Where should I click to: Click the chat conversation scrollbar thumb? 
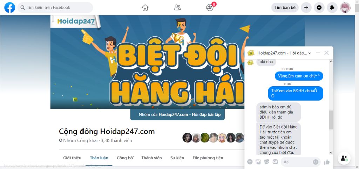pos(331,120)
